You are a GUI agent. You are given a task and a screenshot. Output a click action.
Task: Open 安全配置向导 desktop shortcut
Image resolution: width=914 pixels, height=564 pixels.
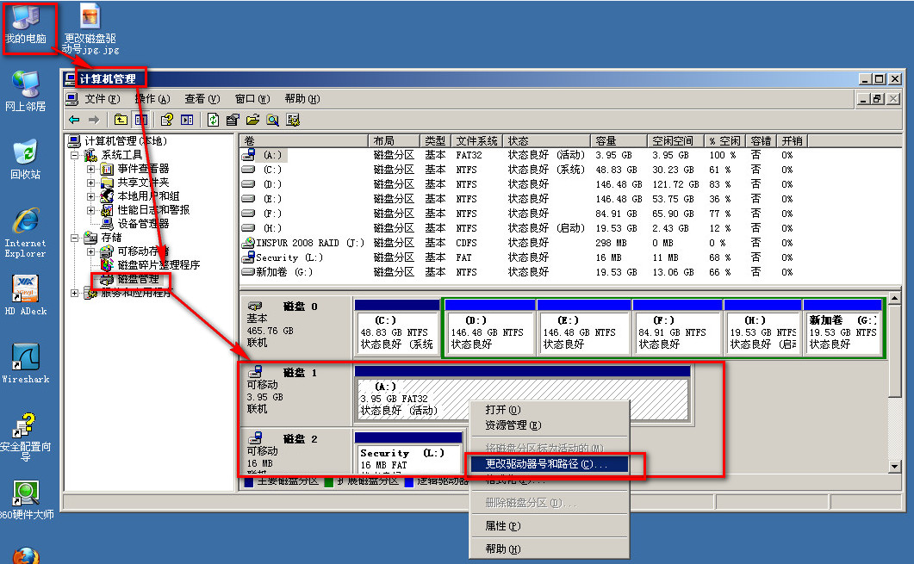click(x=25, y=437)
